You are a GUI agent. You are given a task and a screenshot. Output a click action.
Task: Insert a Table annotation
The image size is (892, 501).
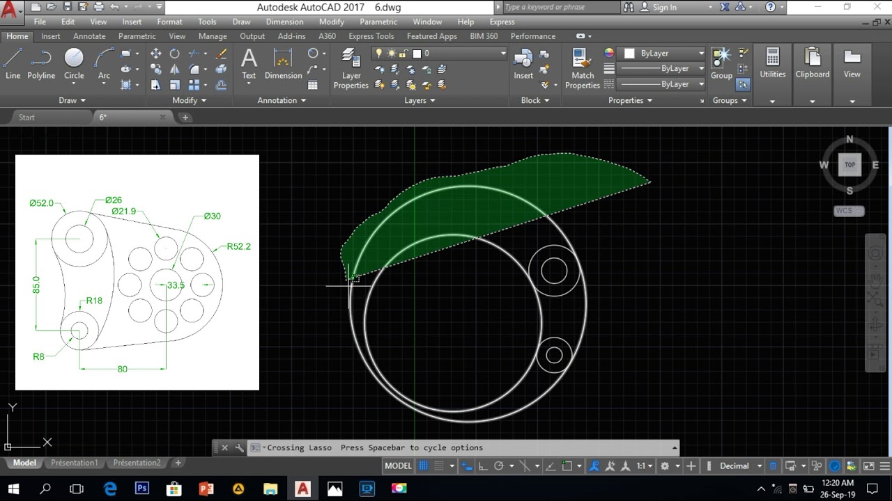point(313,85)
